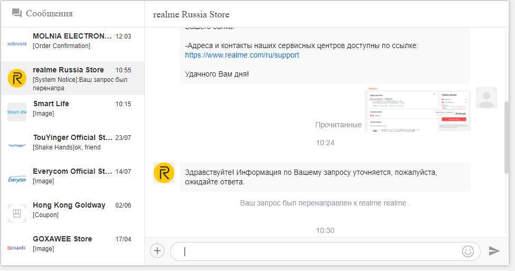The image size is (515, 271).
Task: Click realme yellow avatar in conversation list
Action: click(x=17, y=78)
